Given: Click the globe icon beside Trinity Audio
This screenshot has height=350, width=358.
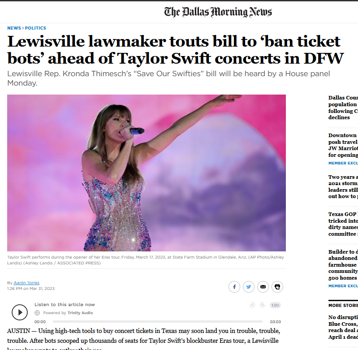Looking at the screenshot, I should 37,313.
